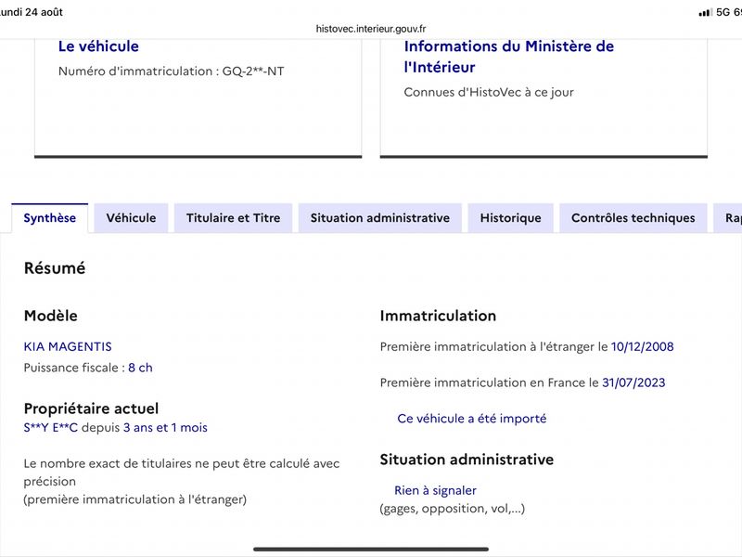Click 'Situation administrative' section heading in summary
Image resolution: width=742 pixels, height=557 pixels.
tap(467, 460)
